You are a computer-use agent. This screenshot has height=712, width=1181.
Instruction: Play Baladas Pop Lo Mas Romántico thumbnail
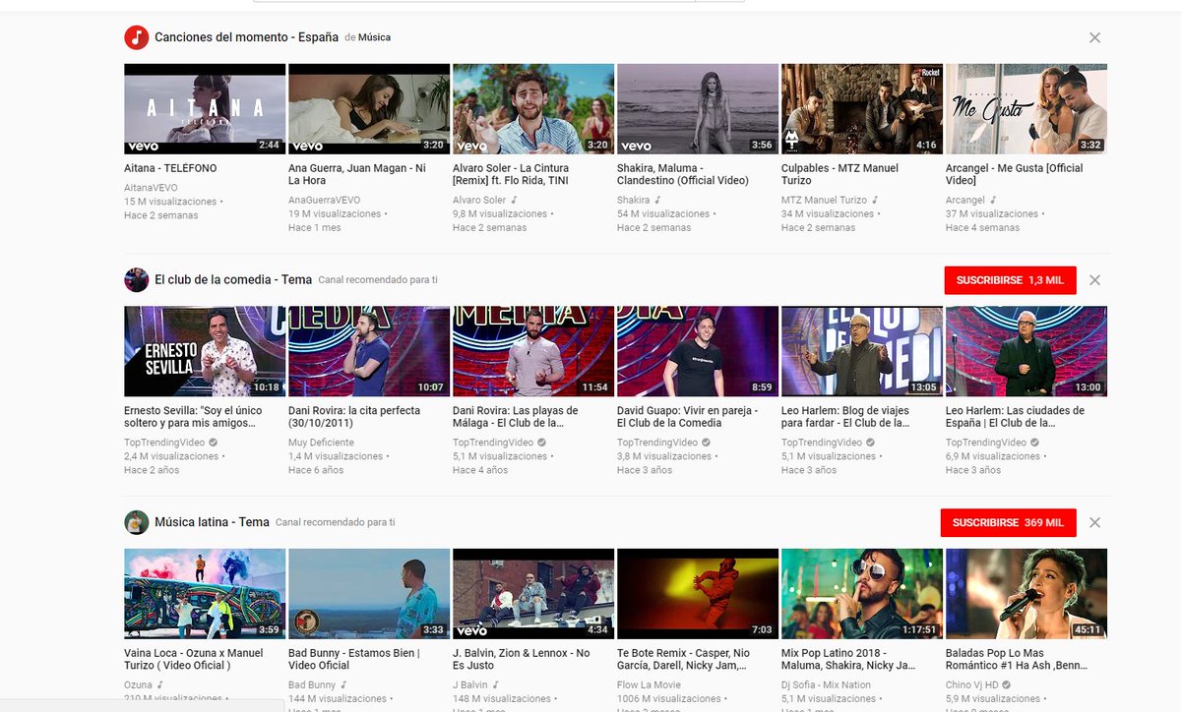click(x=1026, y=594)
